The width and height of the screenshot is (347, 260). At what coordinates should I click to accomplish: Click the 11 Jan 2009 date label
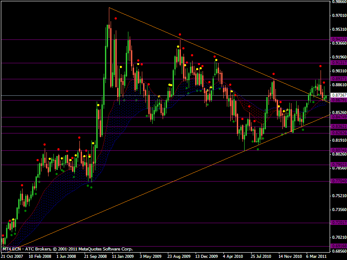(x=123, y=257)
